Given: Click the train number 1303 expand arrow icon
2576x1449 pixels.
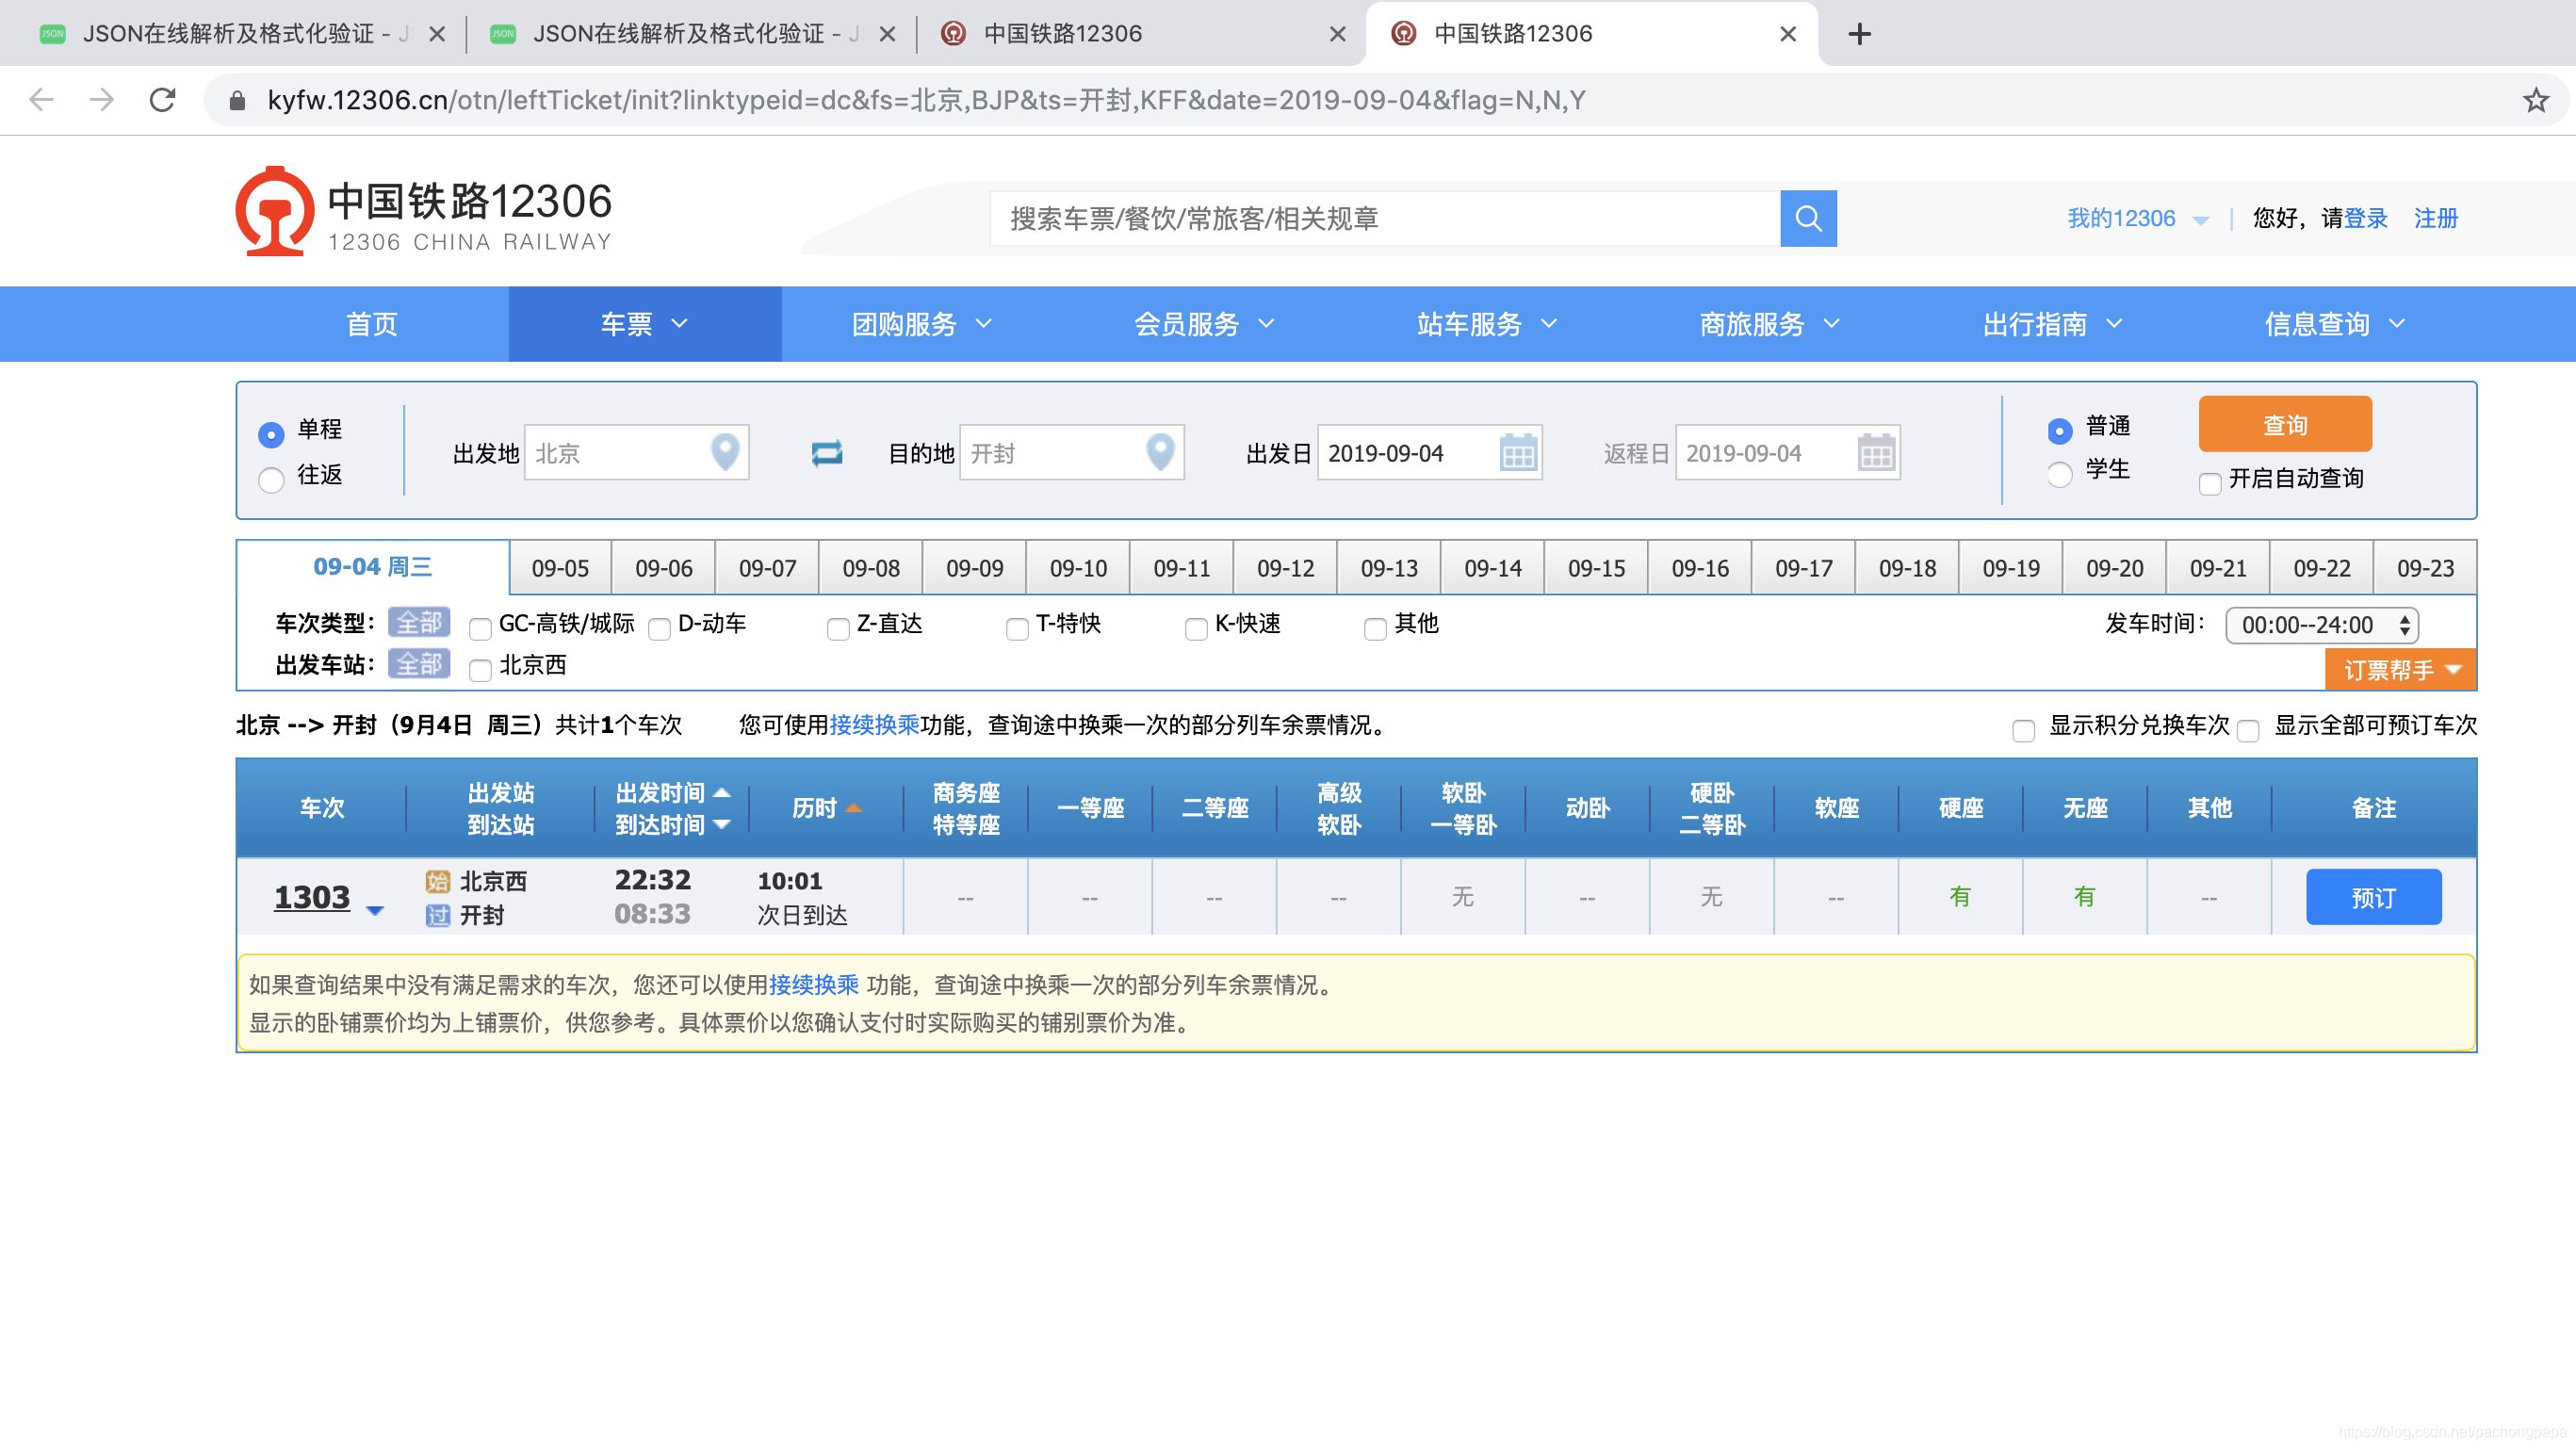Looking at the screenshot, I should click(x=371, y=905).
